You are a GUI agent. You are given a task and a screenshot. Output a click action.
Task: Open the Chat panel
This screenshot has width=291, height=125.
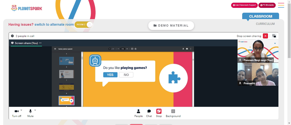coord(149,113)
